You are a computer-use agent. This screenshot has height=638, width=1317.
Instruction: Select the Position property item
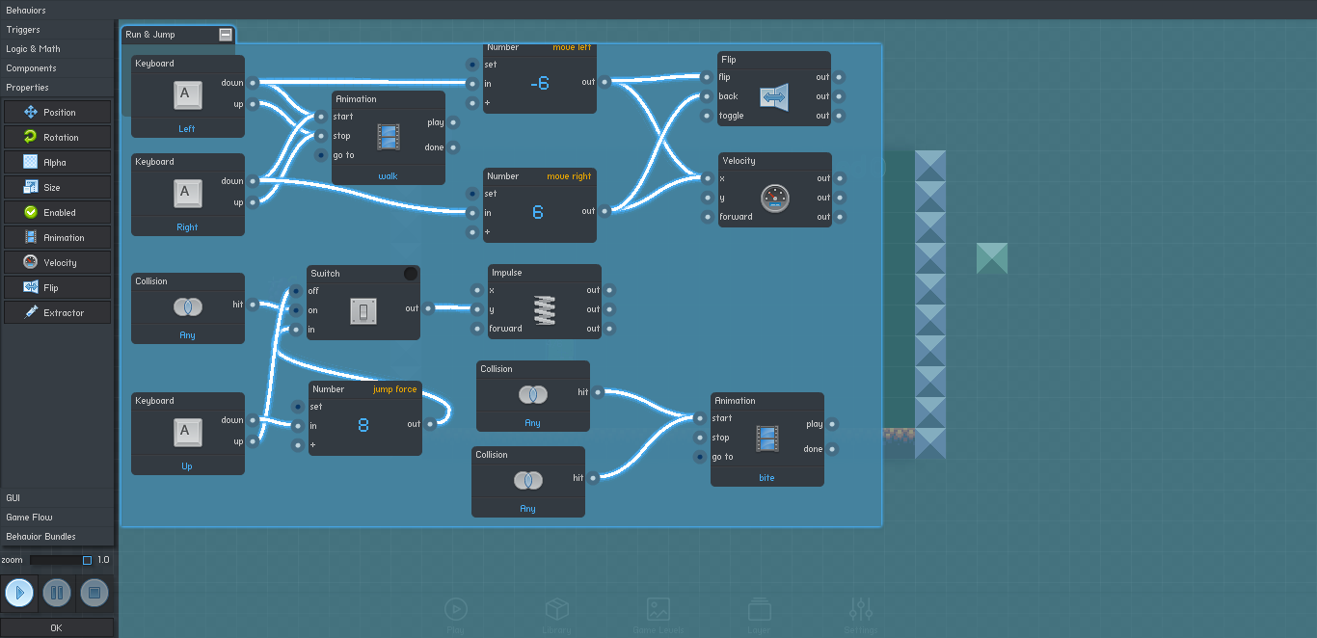58,112
